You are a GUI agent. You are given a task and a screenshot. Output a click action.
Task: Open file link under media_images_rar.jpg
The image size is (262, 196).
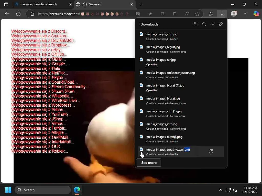[151, 65]
